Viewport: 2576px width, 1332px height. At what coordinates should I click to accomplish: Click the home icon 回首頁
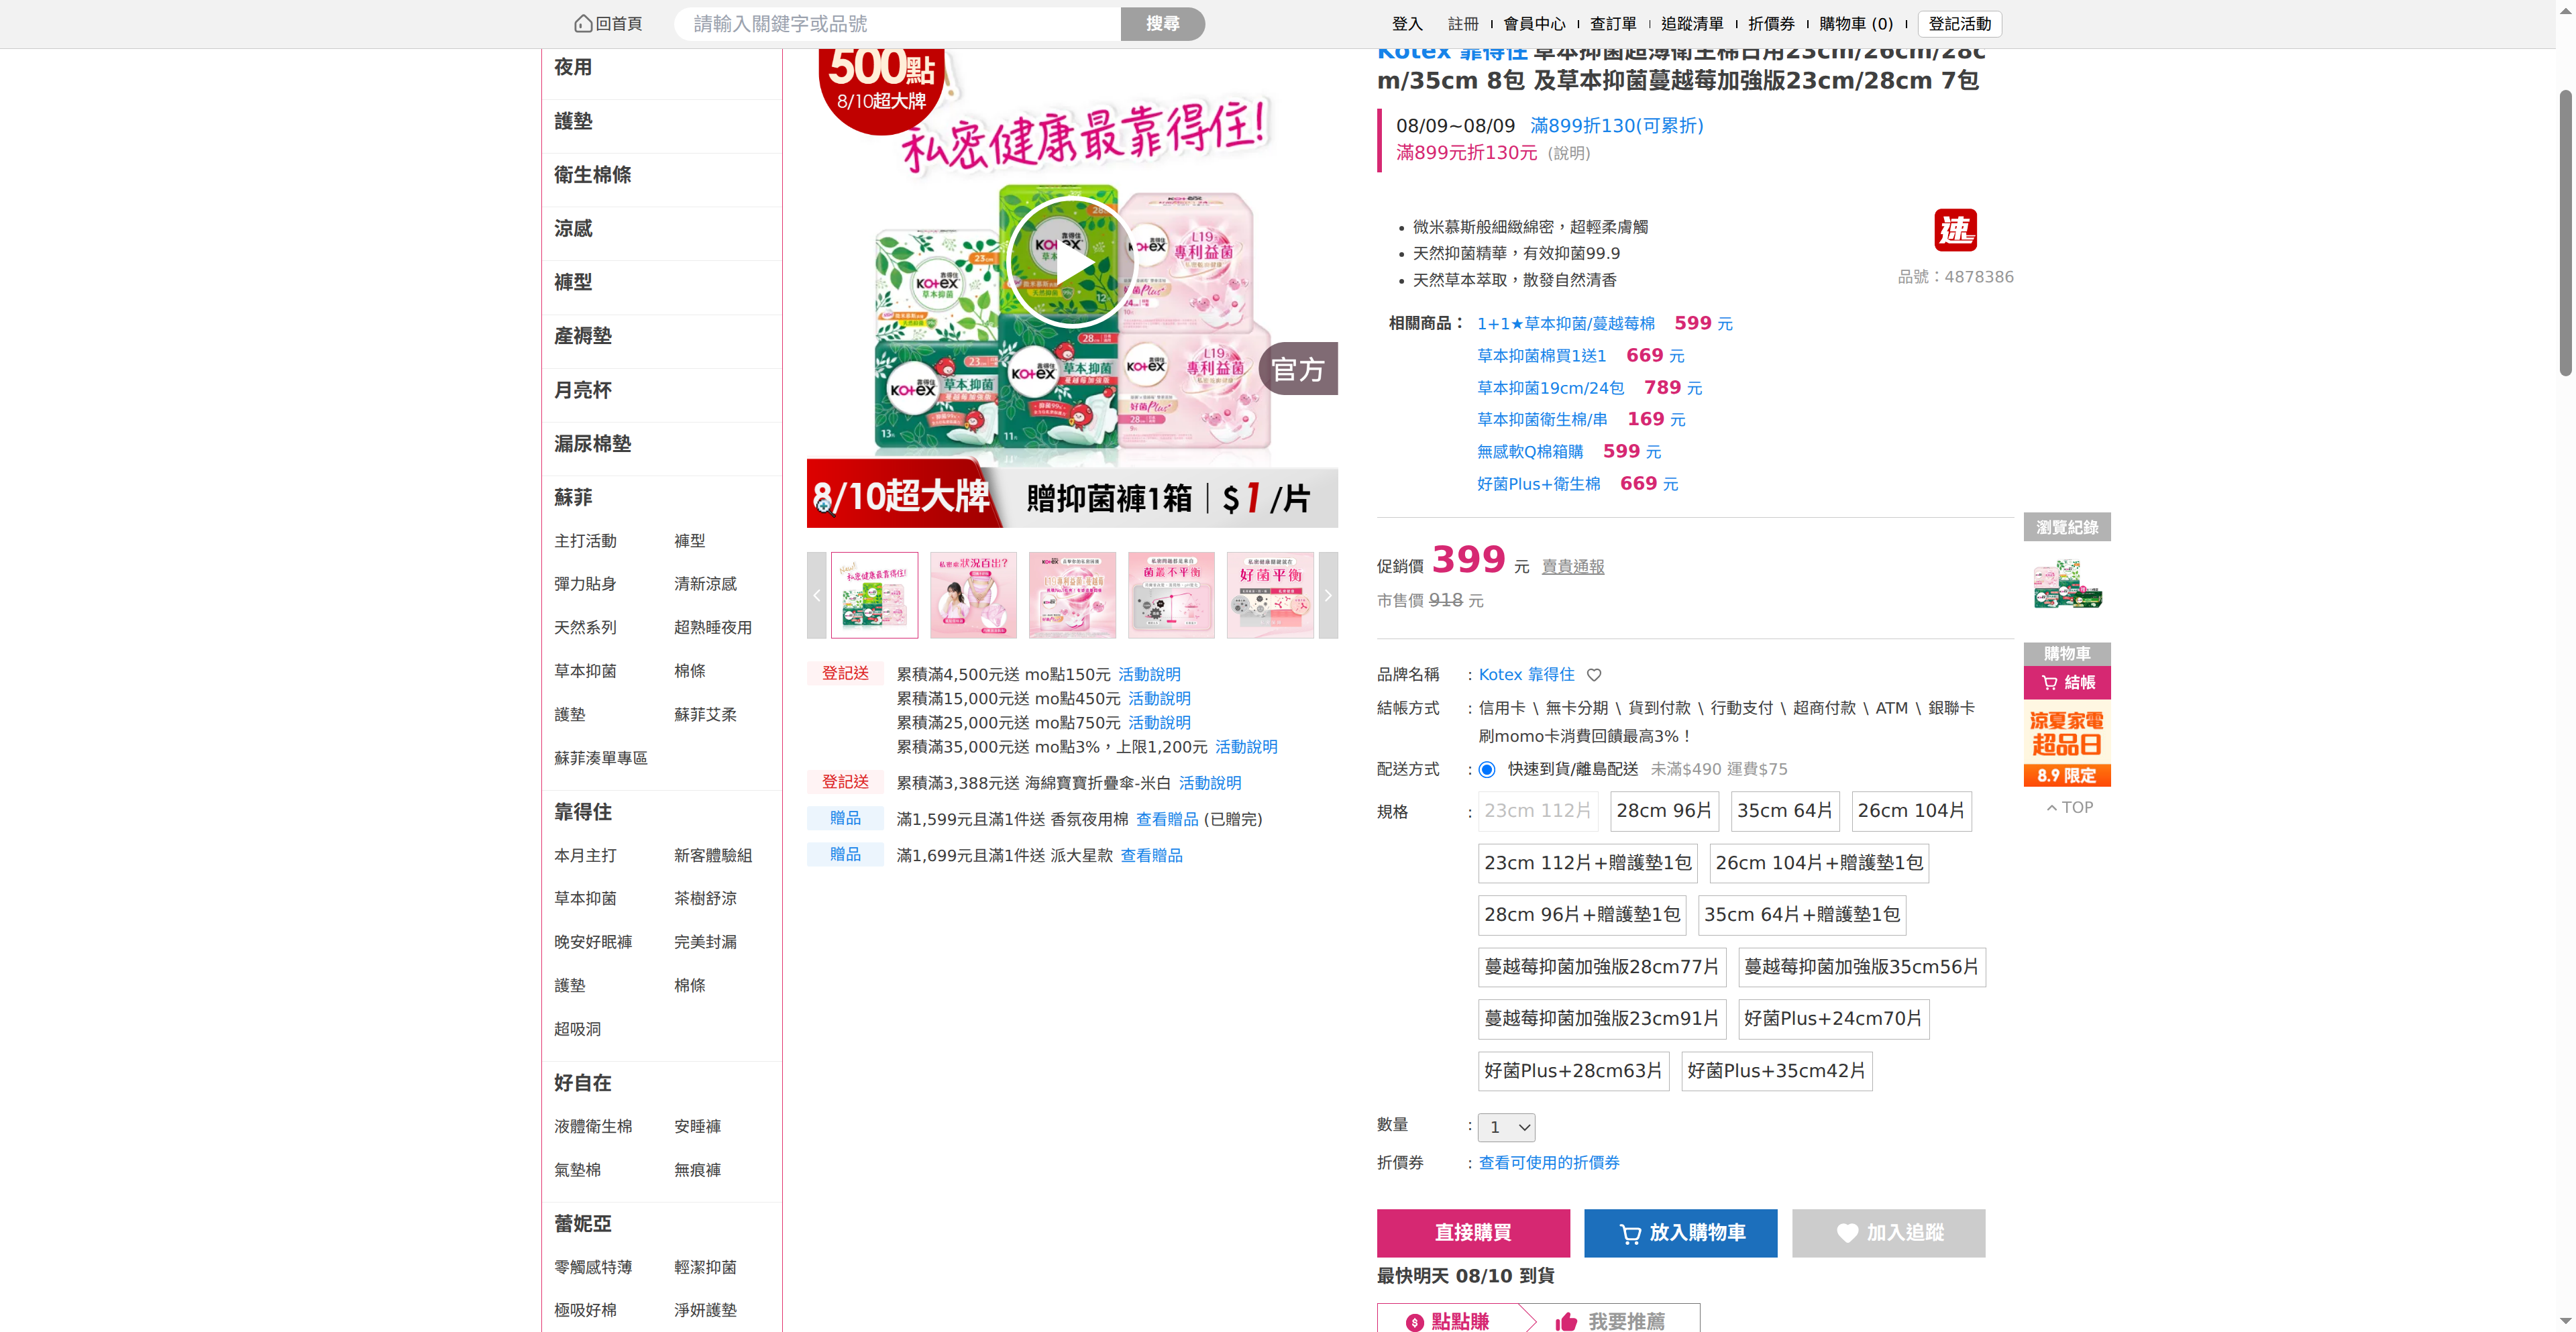click(x=608, y=24)
